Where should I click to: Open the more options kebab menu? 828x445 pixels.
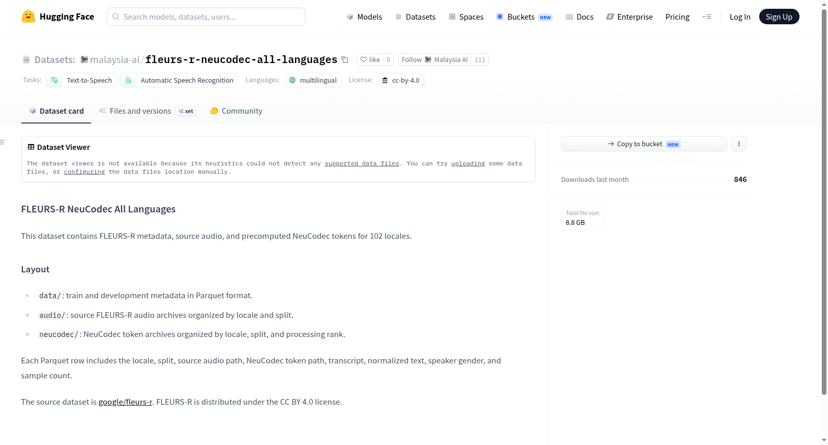739,144
